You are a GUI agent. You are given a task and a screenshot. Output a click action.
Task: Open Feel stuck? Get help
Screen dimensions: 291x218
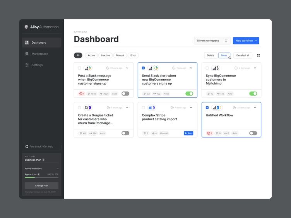(41, 146)
